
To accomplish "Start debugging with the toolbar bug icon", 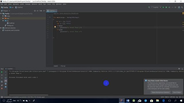I will (166, 7).
